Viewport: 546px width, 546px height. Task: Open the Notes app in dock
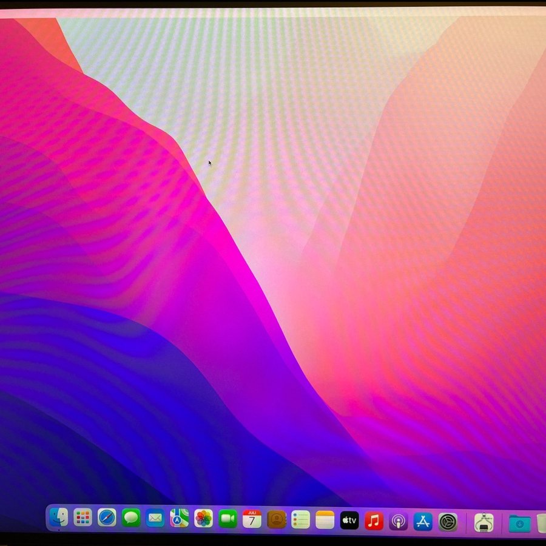pyautogui.click(x=325, y=521)
